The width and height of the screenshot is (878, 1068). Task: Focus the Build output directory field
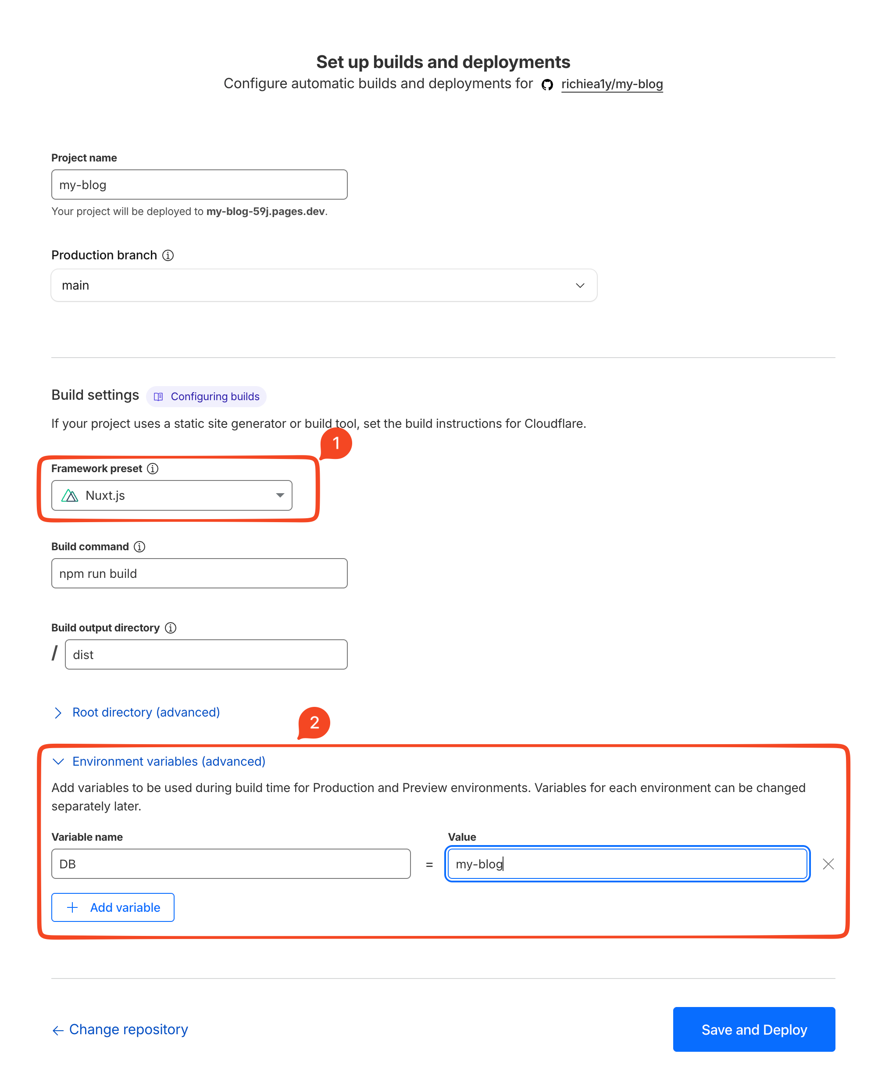(x=206, y=655)
